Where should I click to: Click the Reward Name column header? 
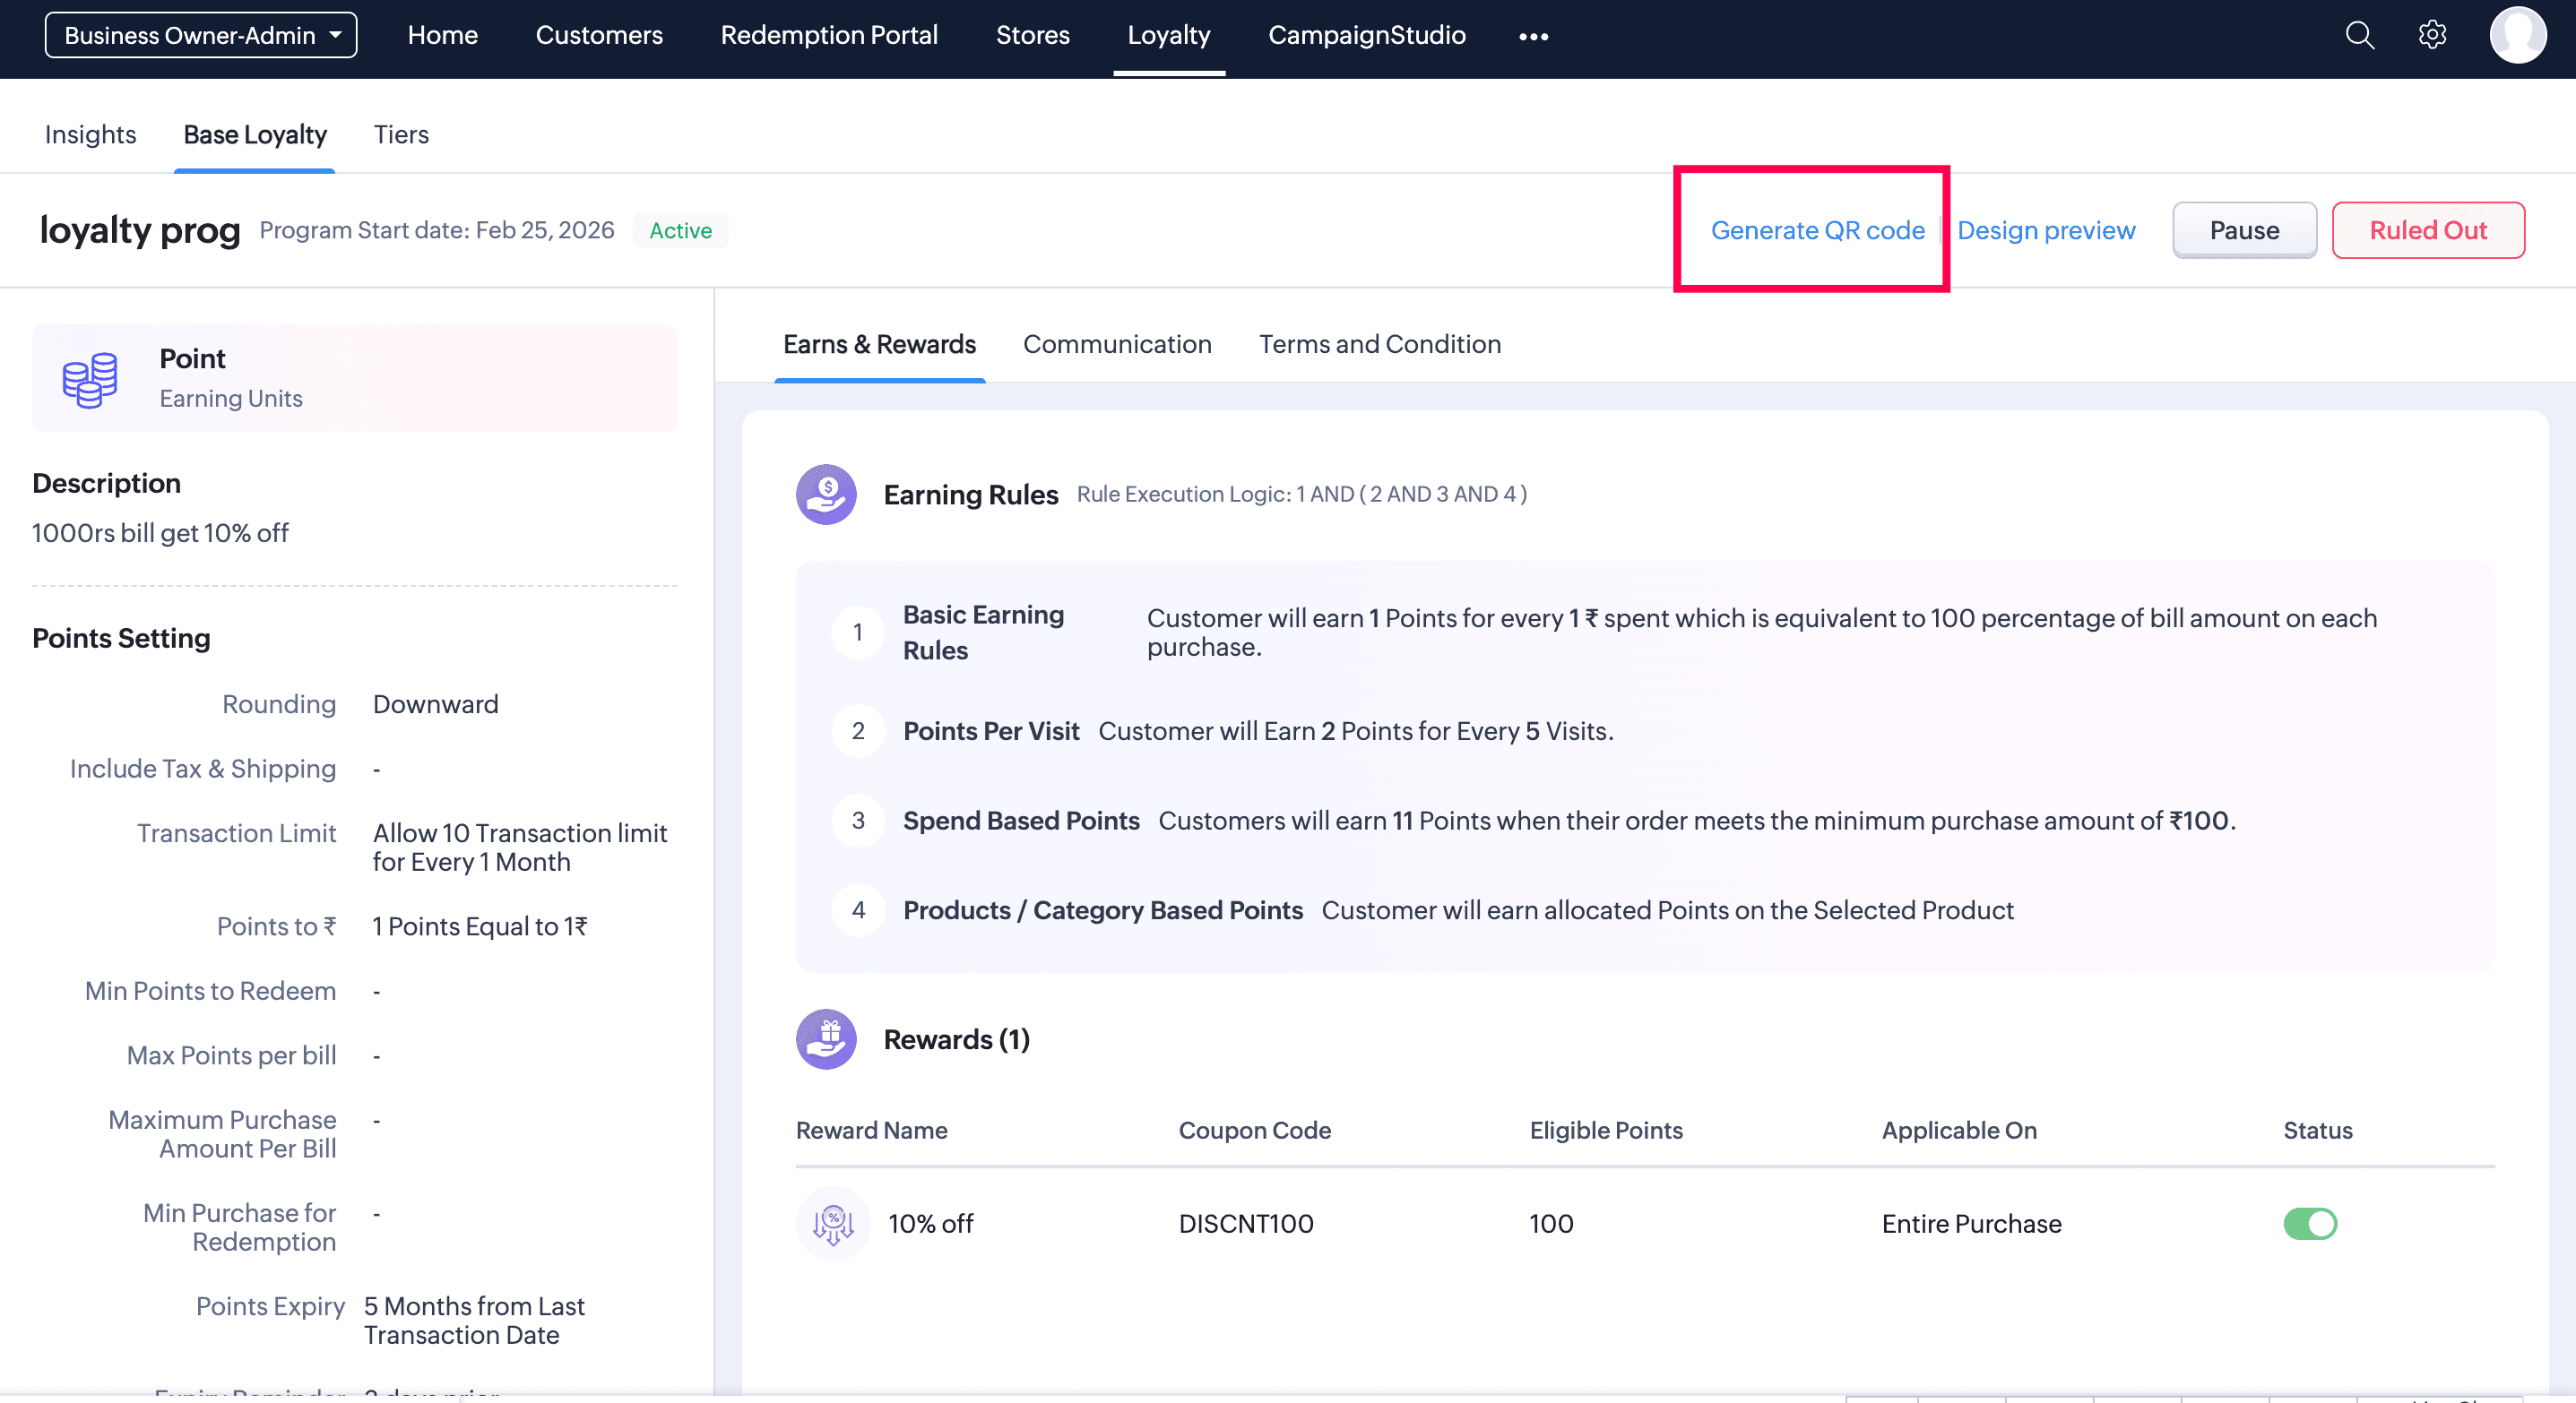coord(871,1131)
